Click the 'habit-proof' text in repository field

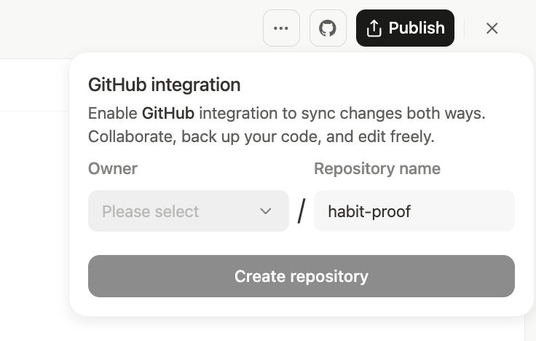pos(369,211)
